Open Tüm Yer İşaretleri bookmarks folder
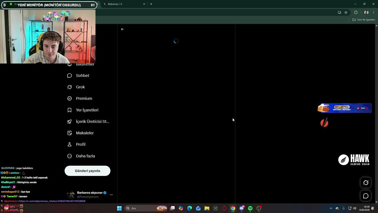Screen dimensions: 378x213 364,20
